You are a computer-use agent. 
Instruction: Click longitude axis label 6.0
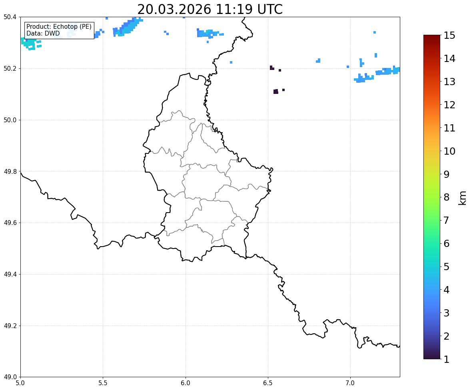pyautogui.click(x=186, y=383)
